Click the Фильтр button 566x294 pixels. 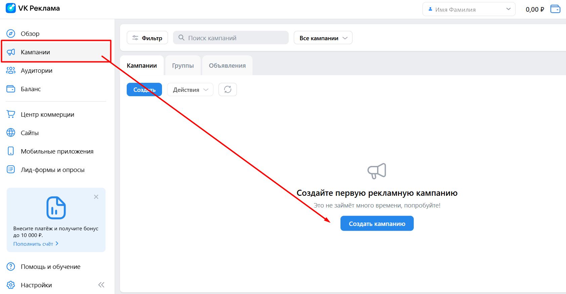[x=147, y=38]
